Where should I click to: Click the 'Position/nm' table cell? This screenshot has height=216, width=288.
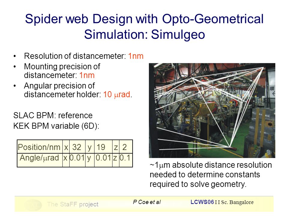40,147
